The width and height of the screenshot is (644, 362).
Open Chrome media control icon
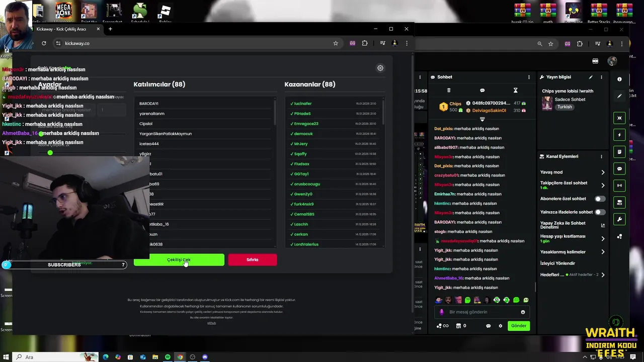382,43
